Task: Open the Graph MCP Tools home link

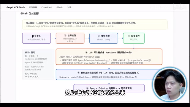Action: coord(16,7)
